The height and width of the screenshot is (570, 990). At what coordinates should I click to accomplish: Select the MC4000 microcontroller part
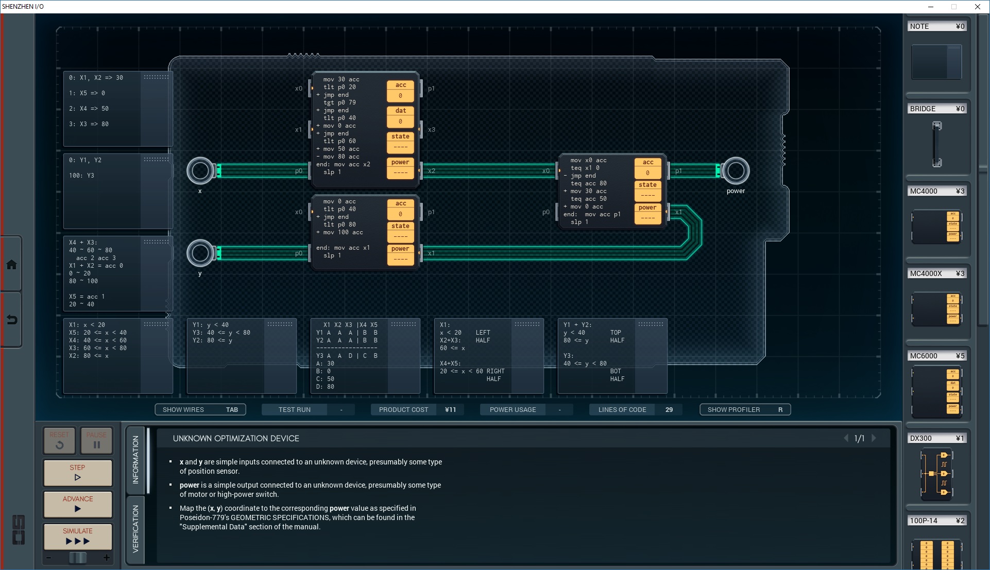pyautogui.click(x=936, y=227)
